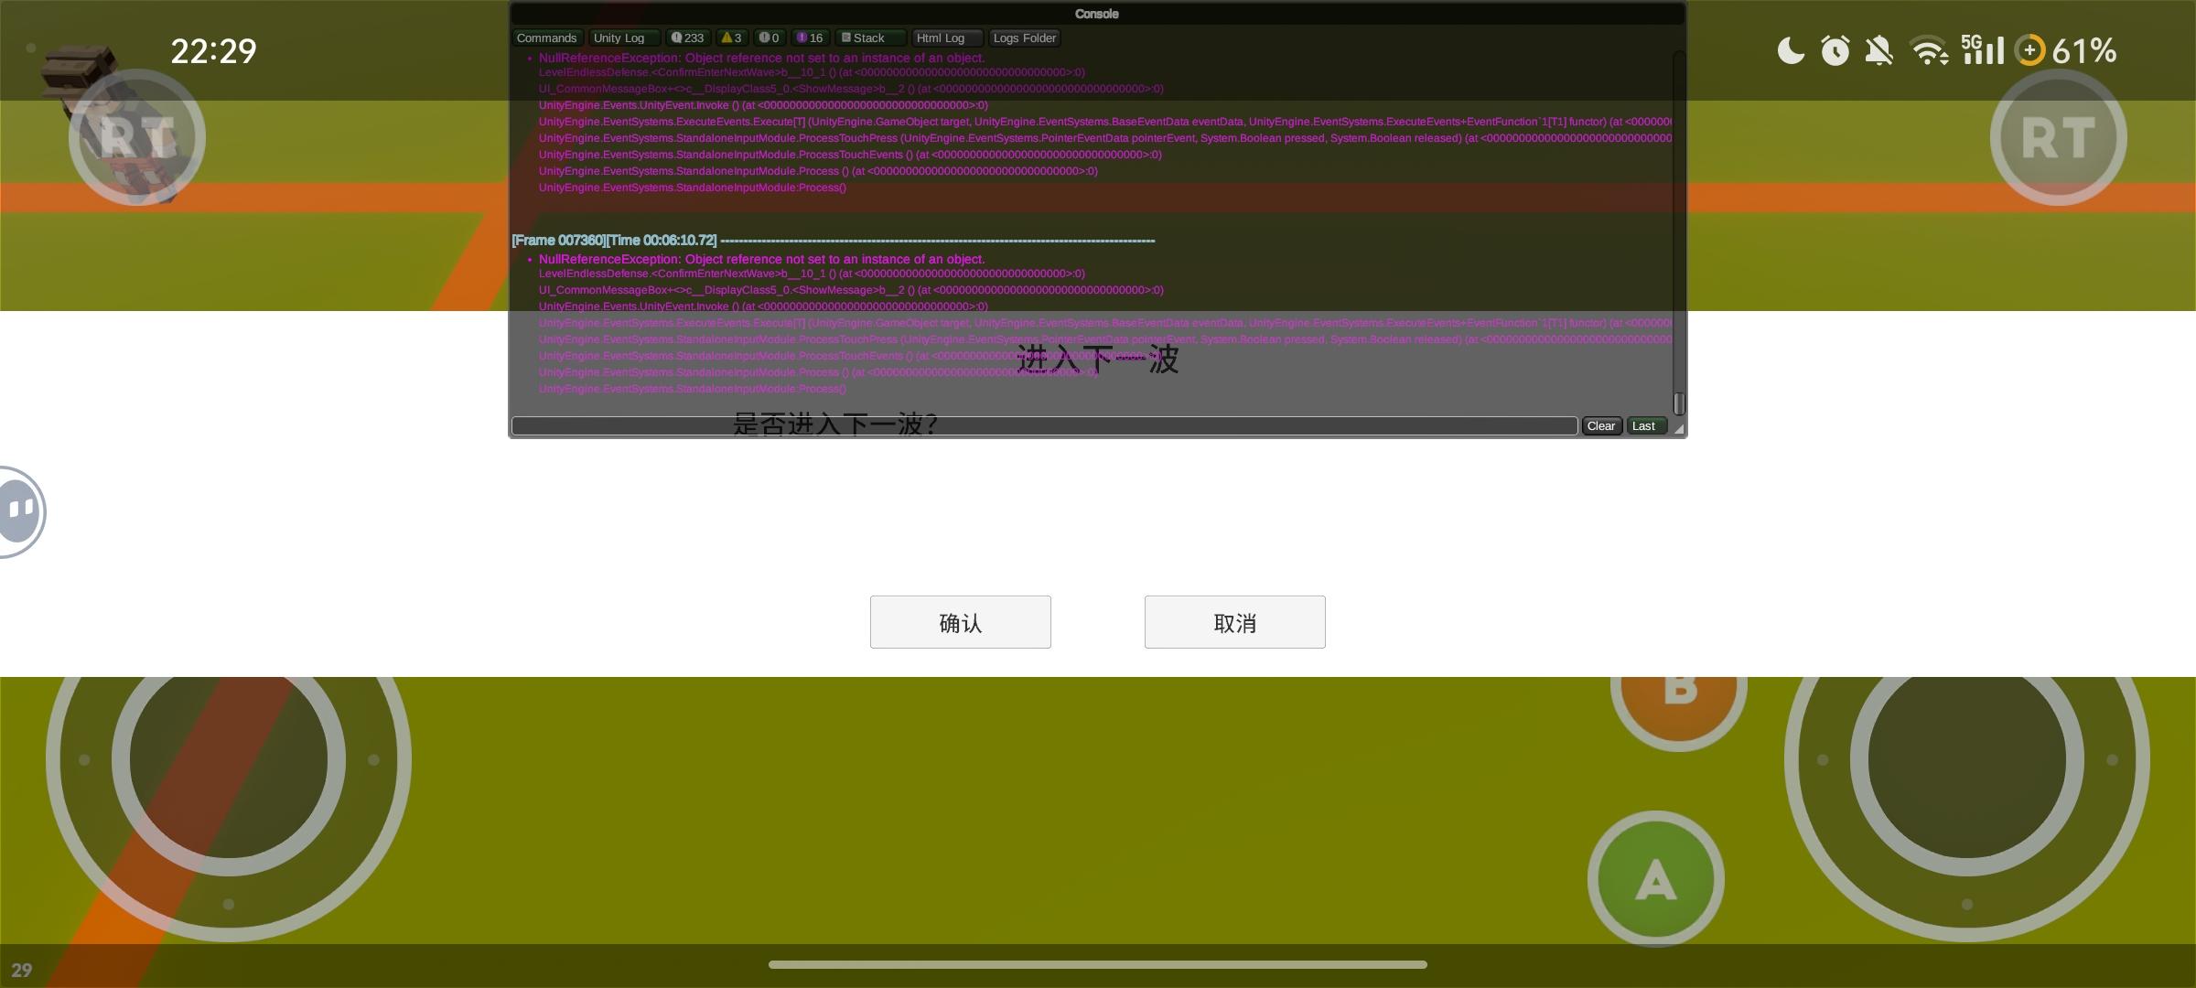The height and width of the screenshot is (988, 2196).
Task: Toggle the Stack trace option
Action: 870,38
